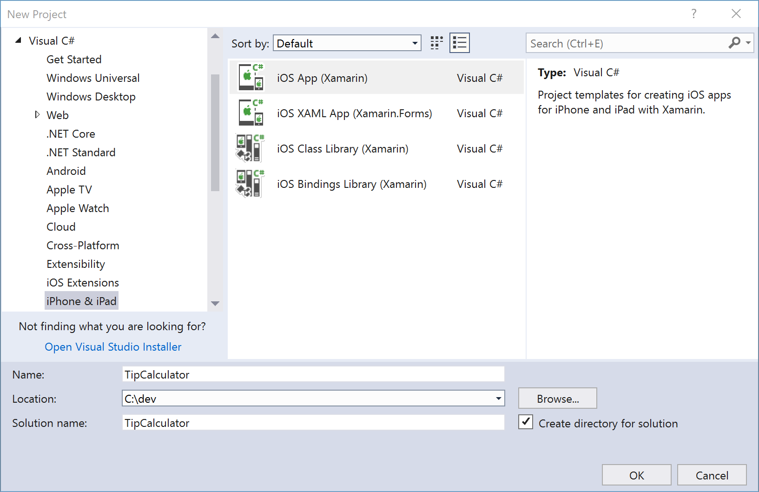Screen dimensions: 759x492
Task: Select .NET Core category
Action: point(71,134)
